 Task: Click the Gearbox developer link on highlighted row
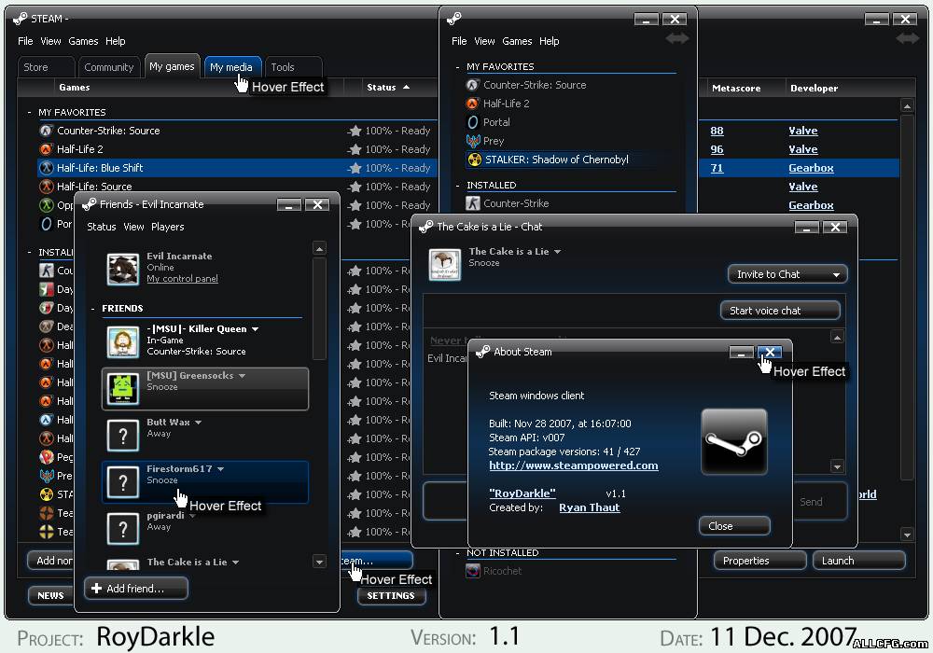point(811,168)
